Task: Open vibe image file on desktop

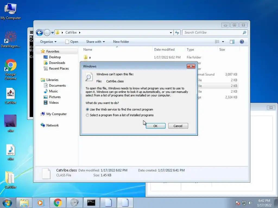Action: (11, 123)
